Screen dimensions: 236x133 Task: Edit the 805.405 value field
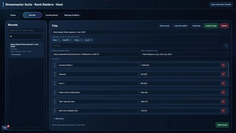(179, 92)
